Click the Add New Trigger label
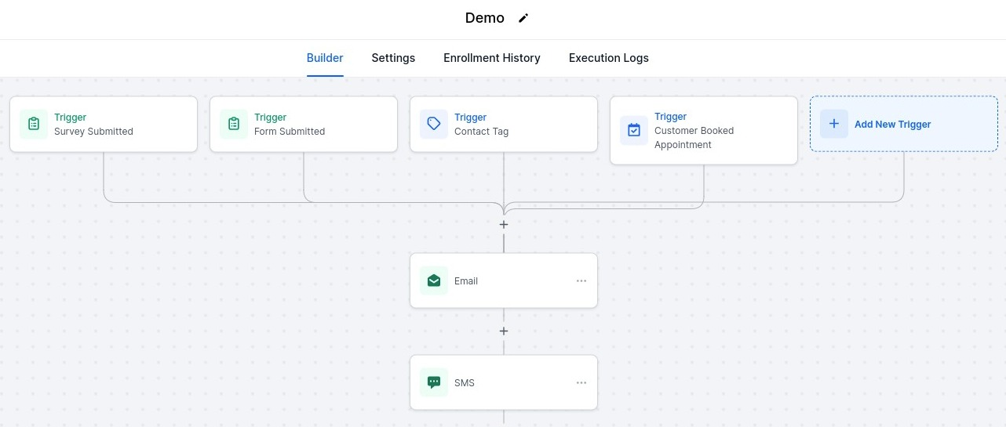 (892, 124)
